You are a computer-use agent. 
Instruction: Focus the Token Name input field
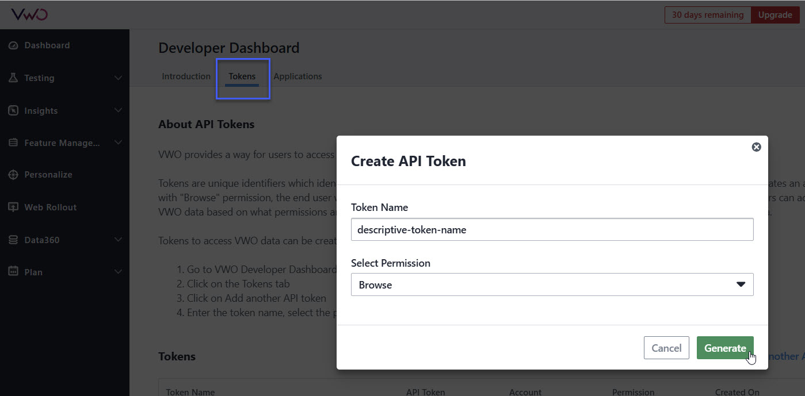pyautogui.click(x=552, y=229)
